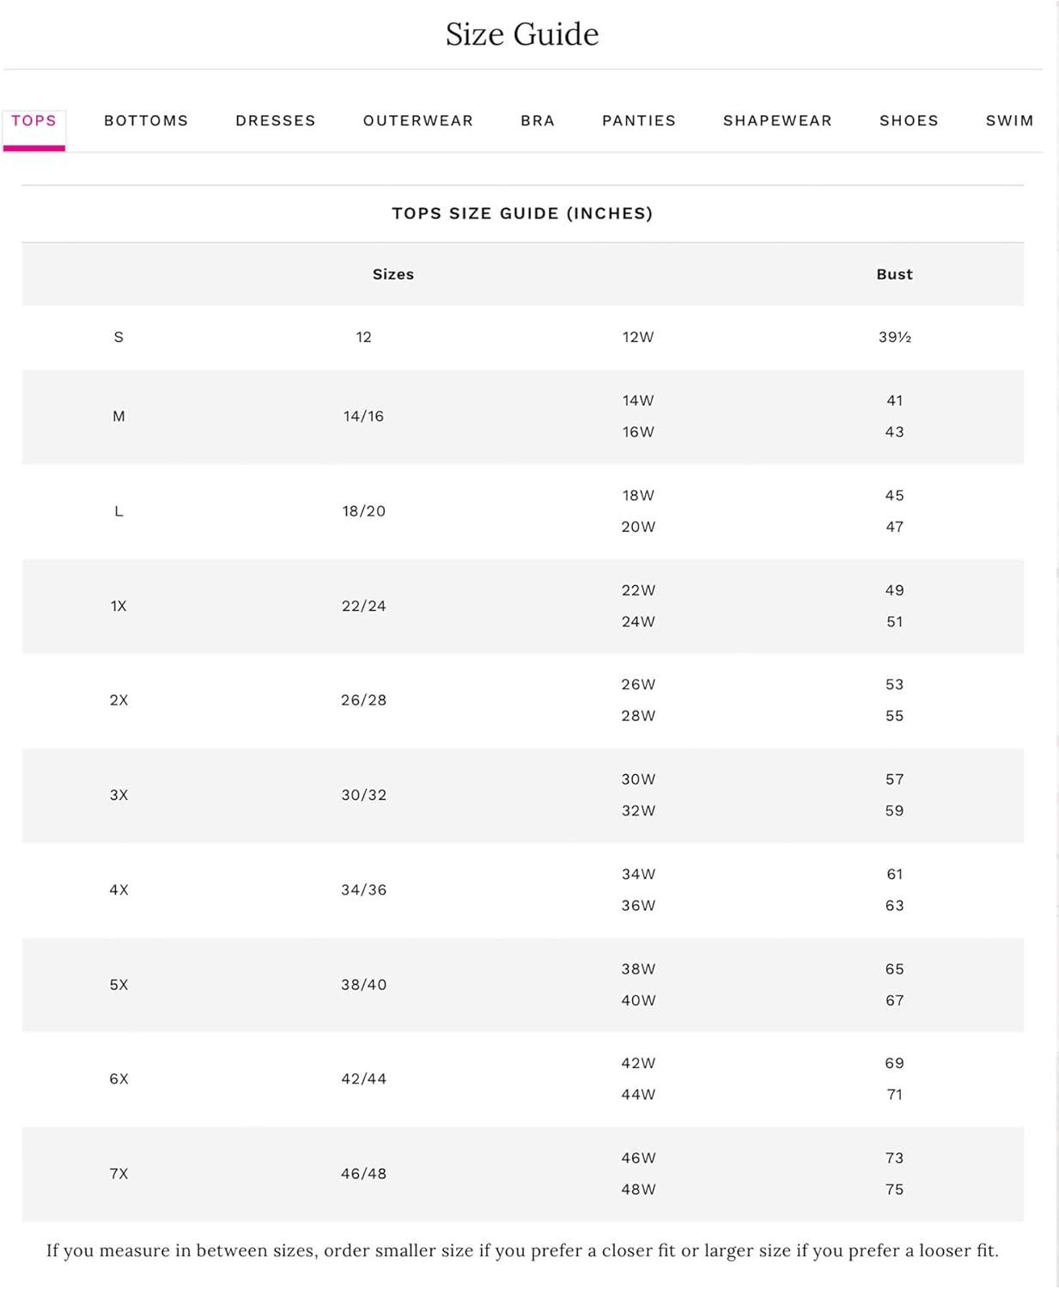Click the PANTIES tab

pos(639,121)
